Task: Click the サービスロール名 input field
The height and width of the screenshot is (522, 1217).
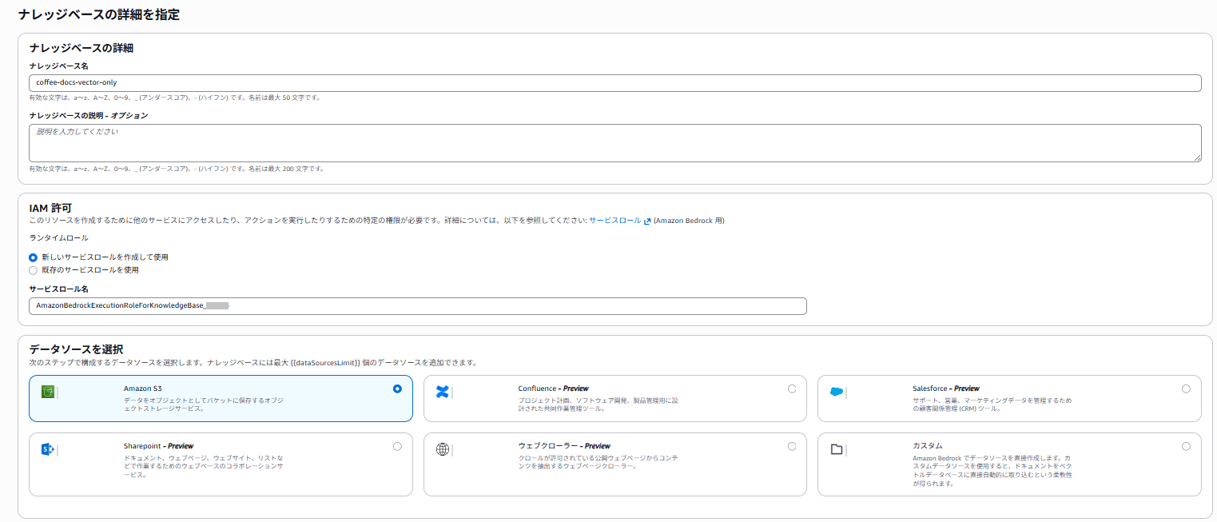Action: [418, 306]
